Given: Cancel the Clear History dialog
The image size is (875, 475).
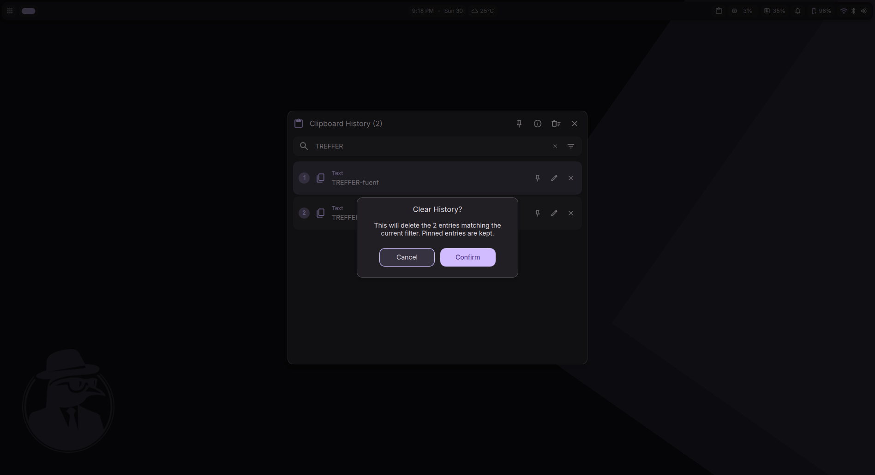Looking at the screenshot, I should [407, 257].
